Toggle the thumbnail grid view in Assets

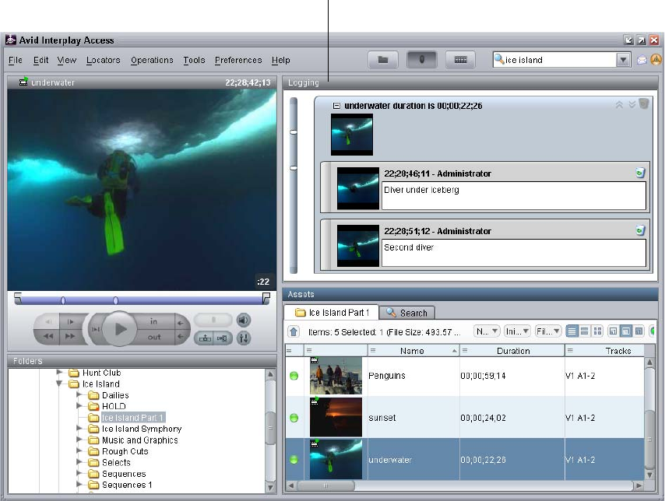(598, 331)
